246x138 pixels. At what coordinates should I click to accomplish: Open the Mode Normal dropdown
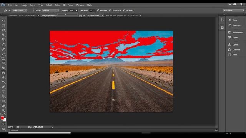click(51, 10)
